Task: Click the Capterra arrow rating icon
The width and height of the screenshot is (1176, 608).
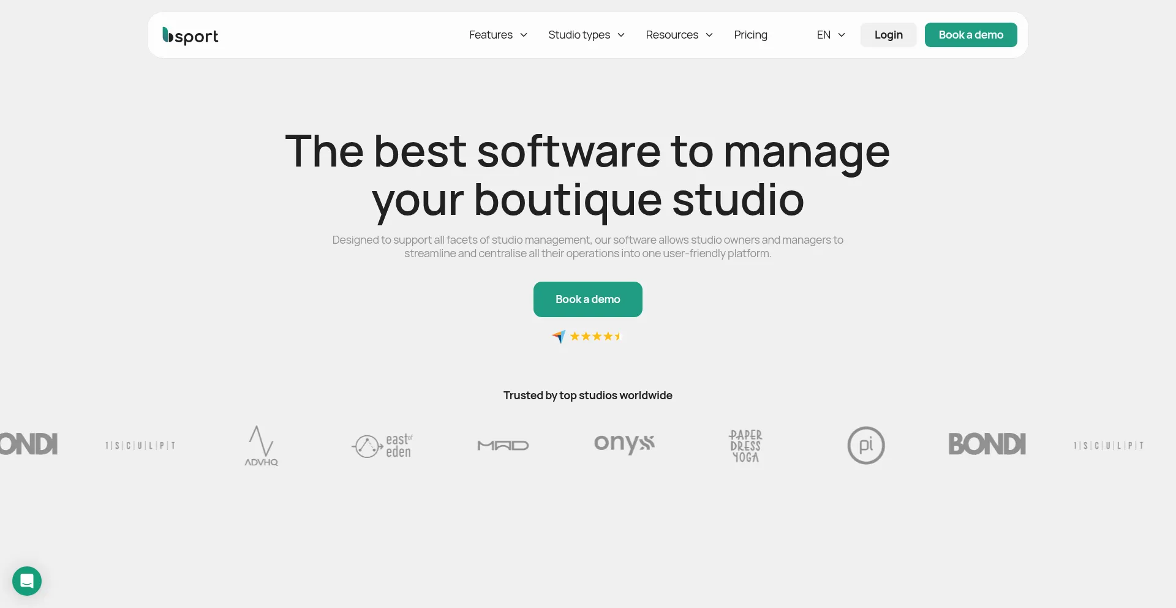Action: 559,336
